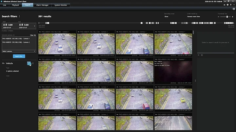
Task: Click 'Select a search result to preview it' text
Action: point(216,42)
